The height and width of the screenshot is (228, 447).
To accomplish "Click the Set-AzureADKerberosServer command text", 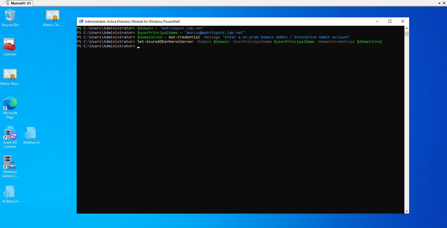I will [x=165, y=42].
